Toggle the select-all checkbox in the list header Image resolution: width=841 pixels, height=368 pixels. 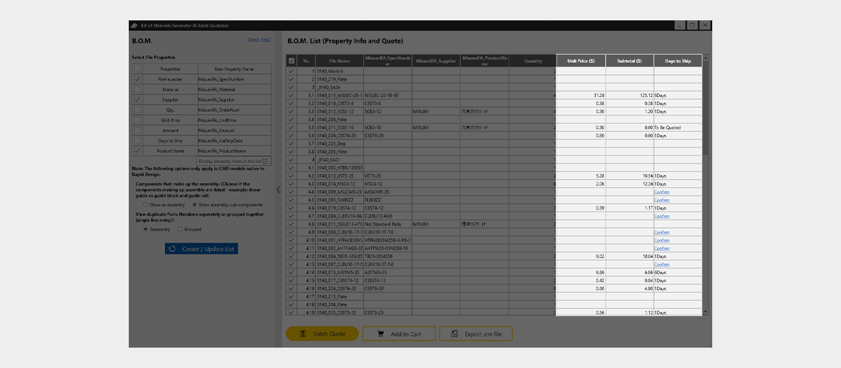(x=292, y=61)
